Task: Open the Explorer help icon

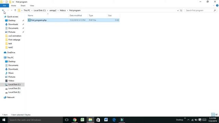Action: click(x=217, y=5)
